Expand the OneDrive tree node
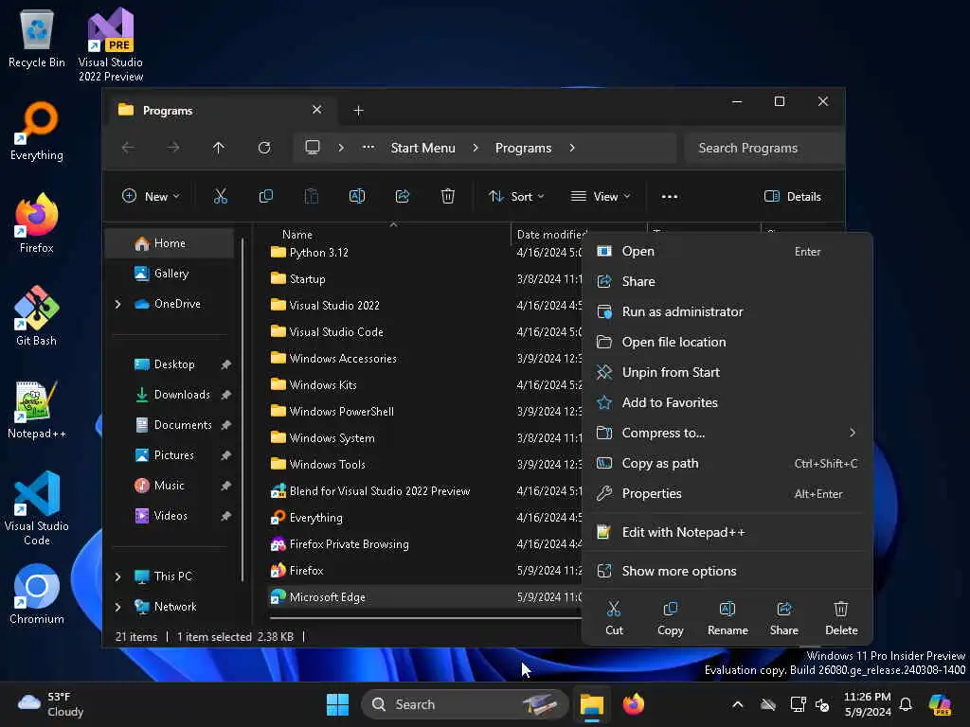The height and width of the screenshot is (727, 970). coord(118,304)
